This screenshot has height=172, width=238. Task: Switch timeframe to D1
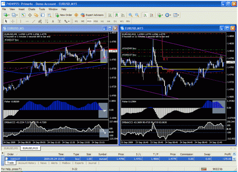tap(115, 21)
